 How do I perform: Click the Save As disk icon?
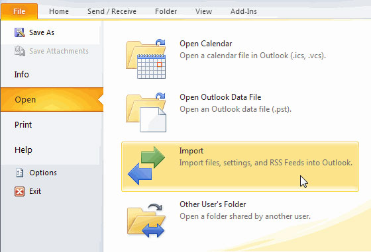click(x=20, y=32)
